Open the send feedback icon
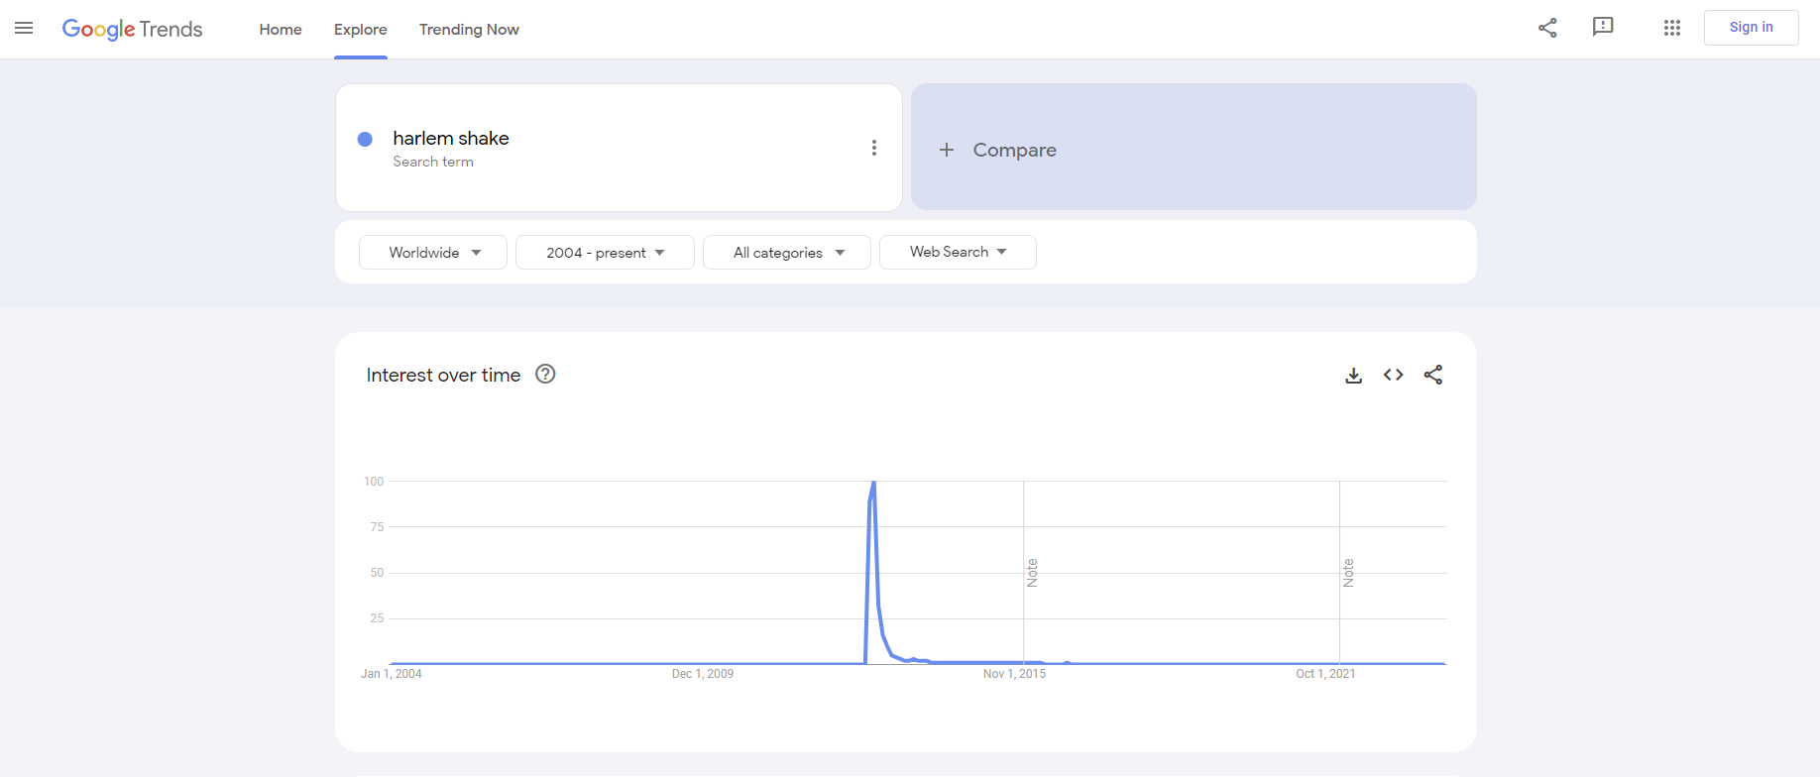Screen dimensions: 1820x777 tap(1603, 28)
